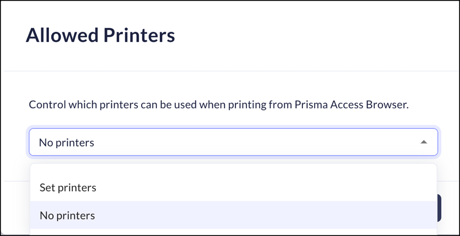
Task: Click the printer control description text
Action: tap(218, 104)
